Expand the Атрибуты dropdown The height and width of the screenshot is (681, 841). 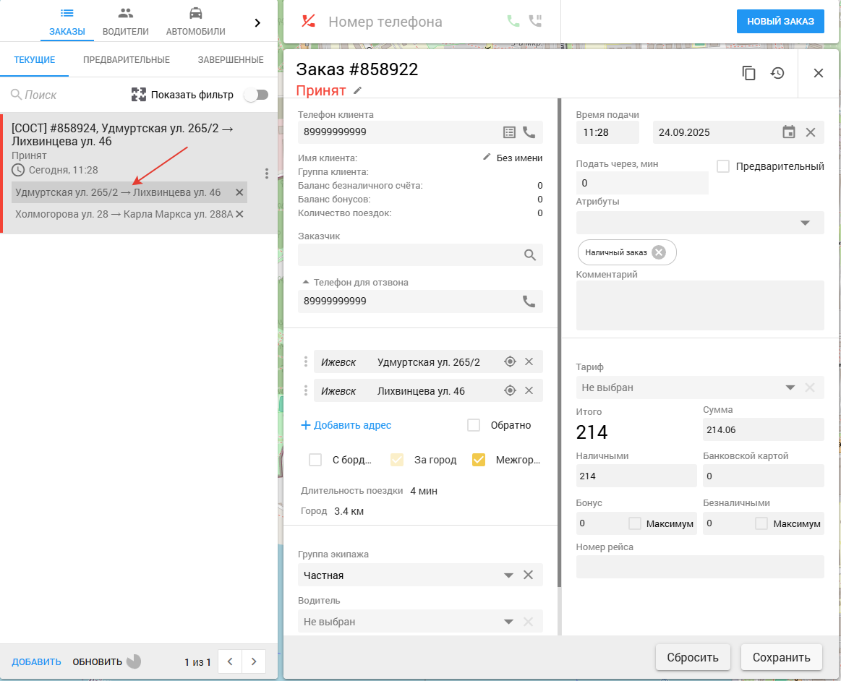click(805, 223)
